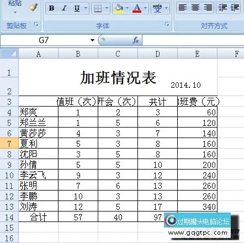Click the Select All corner button
This screenshot has width=244, height=243.
pos(9,54)
